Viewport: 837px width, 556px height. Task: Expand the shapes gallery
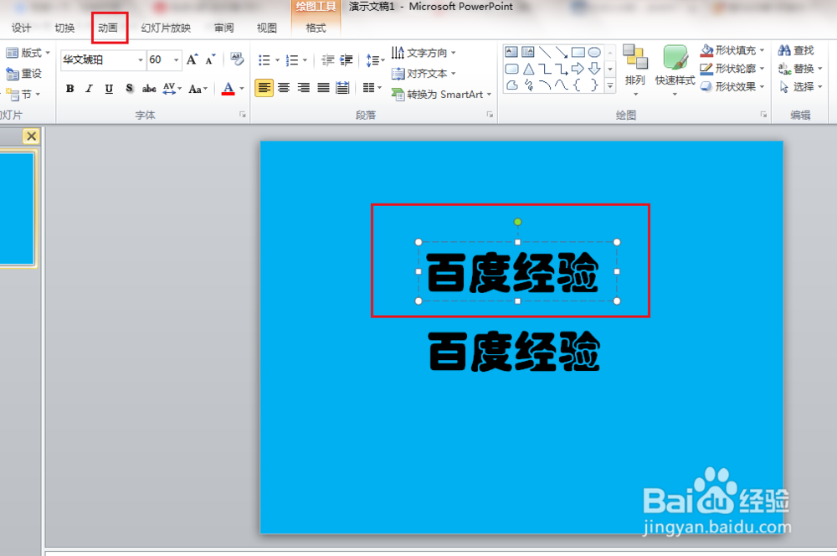(x=610, y=85)
